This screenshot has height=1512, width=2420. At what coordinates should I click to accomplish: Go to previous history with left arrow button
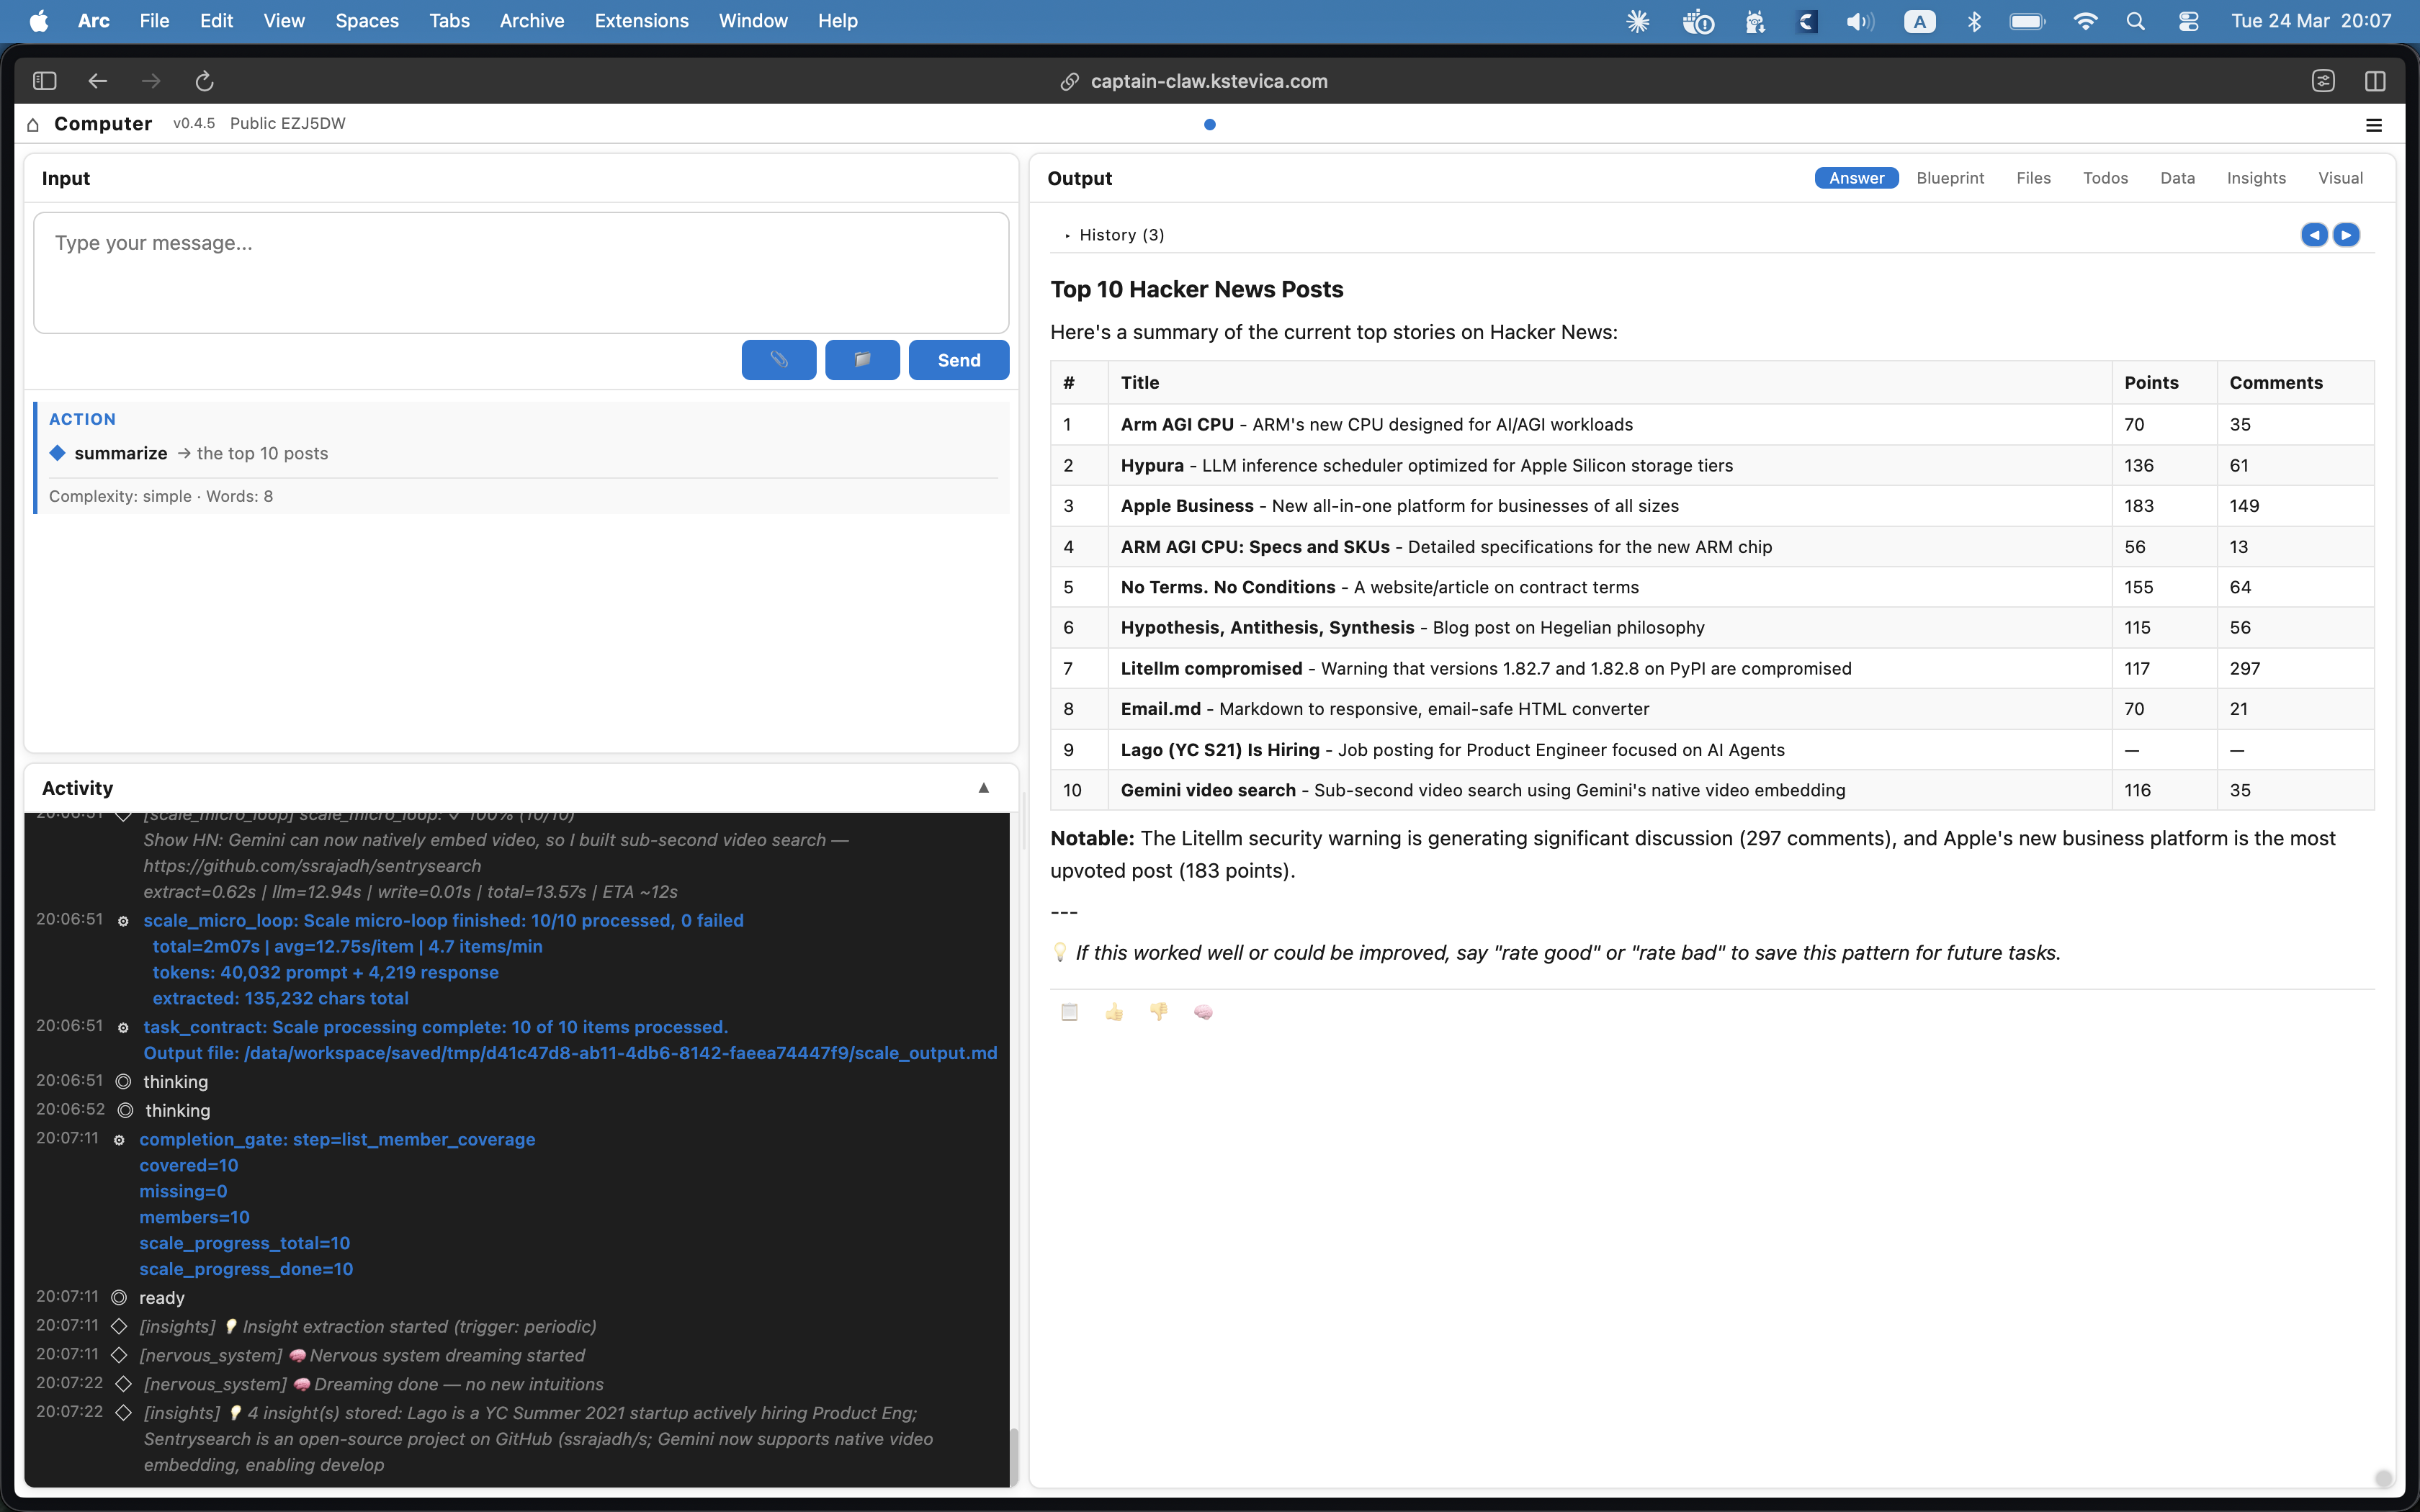tap(2314, 235)
